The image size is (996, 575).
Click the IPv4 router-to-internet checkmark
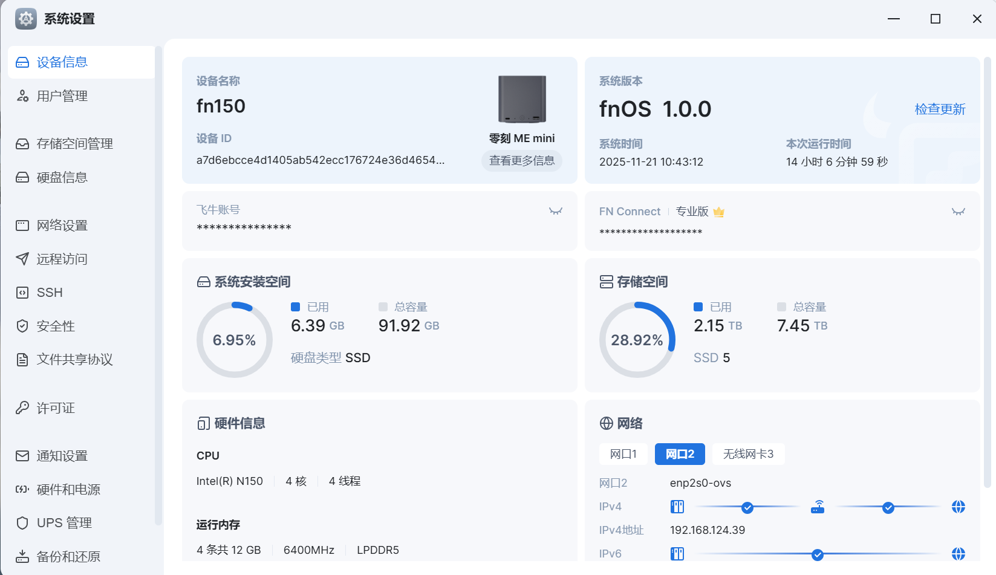tap(888, 507)
